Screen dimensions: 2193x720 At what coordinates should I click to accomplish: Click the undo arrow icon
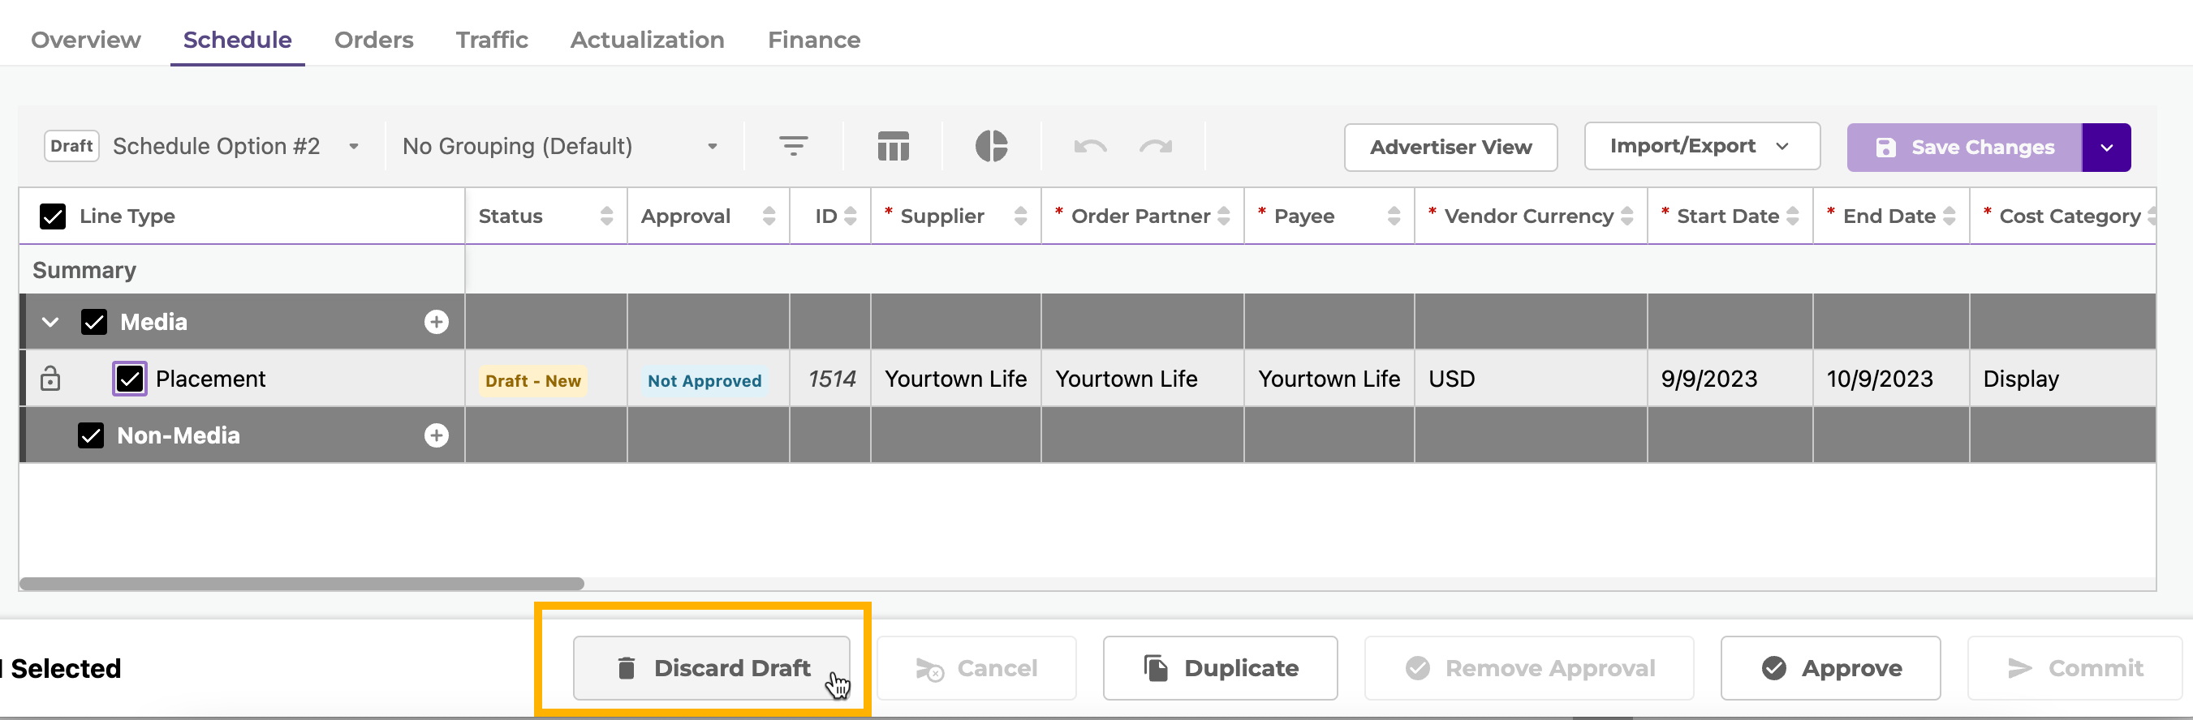1090,146
